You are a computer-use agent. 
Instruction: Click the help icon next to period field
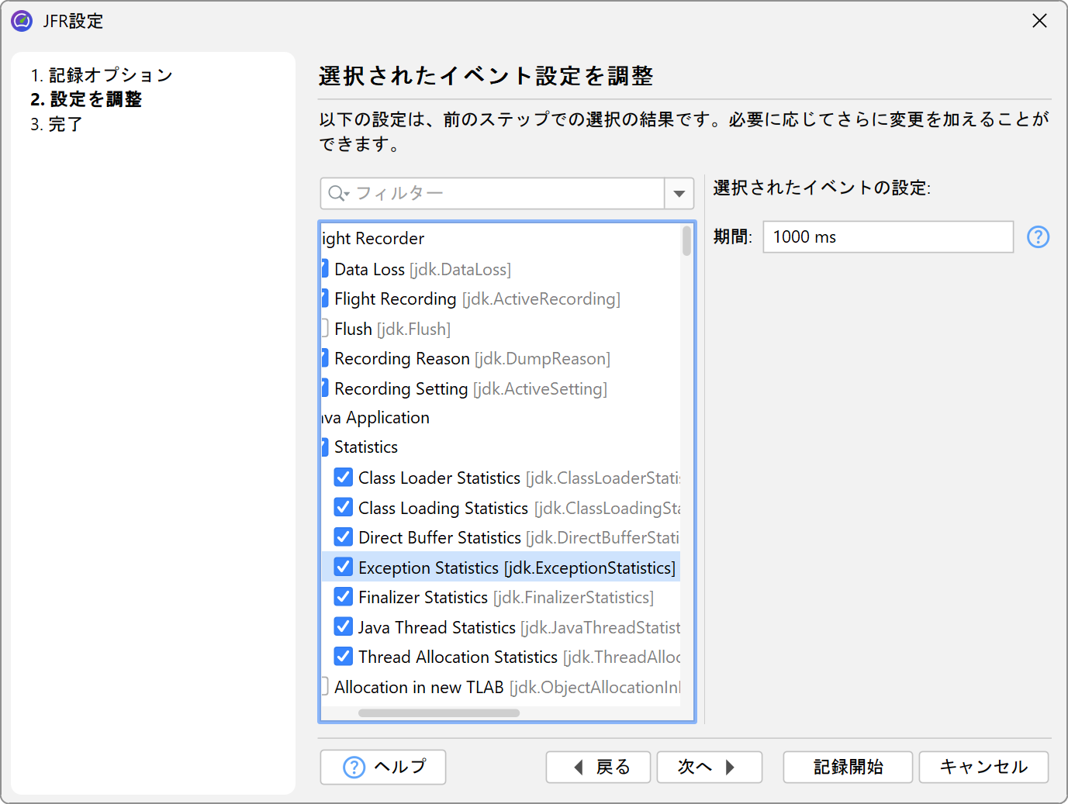1038,237
